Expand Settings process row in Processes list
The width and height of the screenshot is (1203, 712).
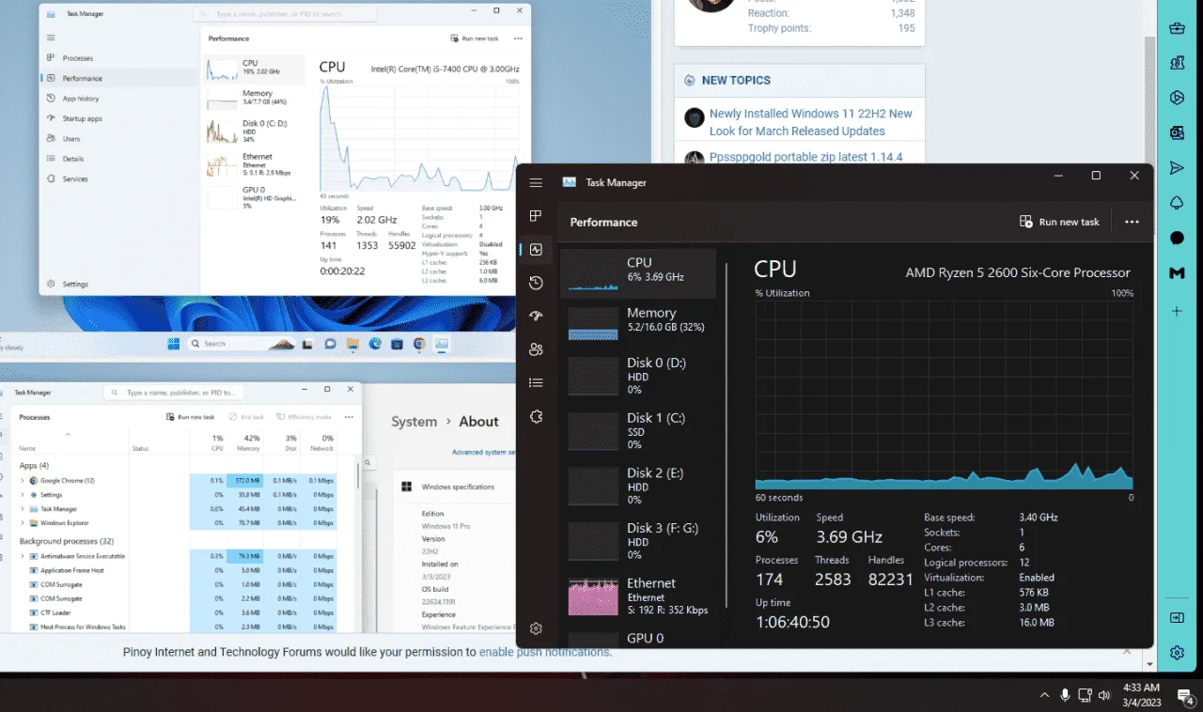click(x=23, y=495)
